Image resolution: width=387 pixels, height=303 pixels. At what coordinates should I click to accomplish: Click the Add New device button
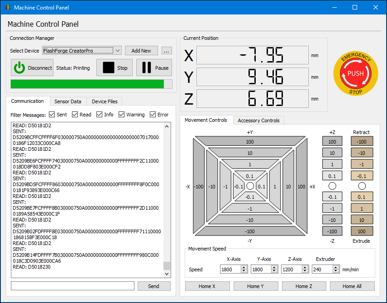click(141, 51)
